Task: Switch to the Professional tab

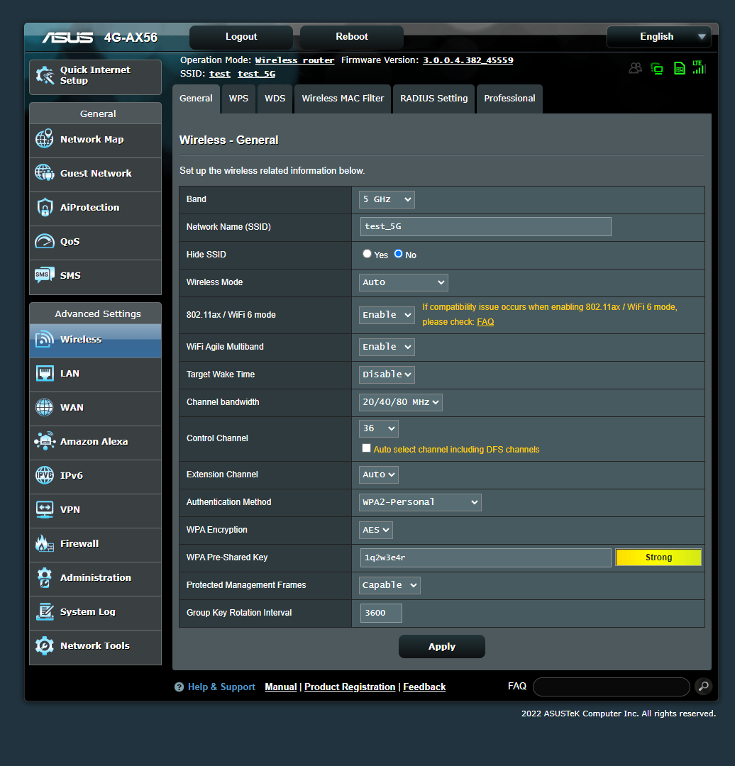Action: click(x=509, y=99)
